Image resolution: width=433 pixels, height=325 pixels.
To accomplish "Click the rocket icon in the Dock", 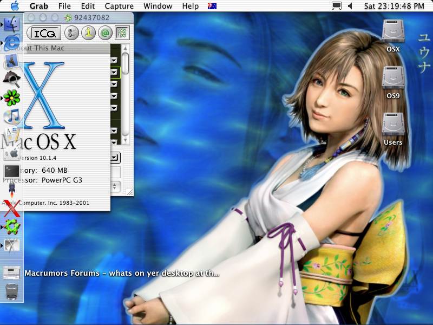I will (11, 189).
